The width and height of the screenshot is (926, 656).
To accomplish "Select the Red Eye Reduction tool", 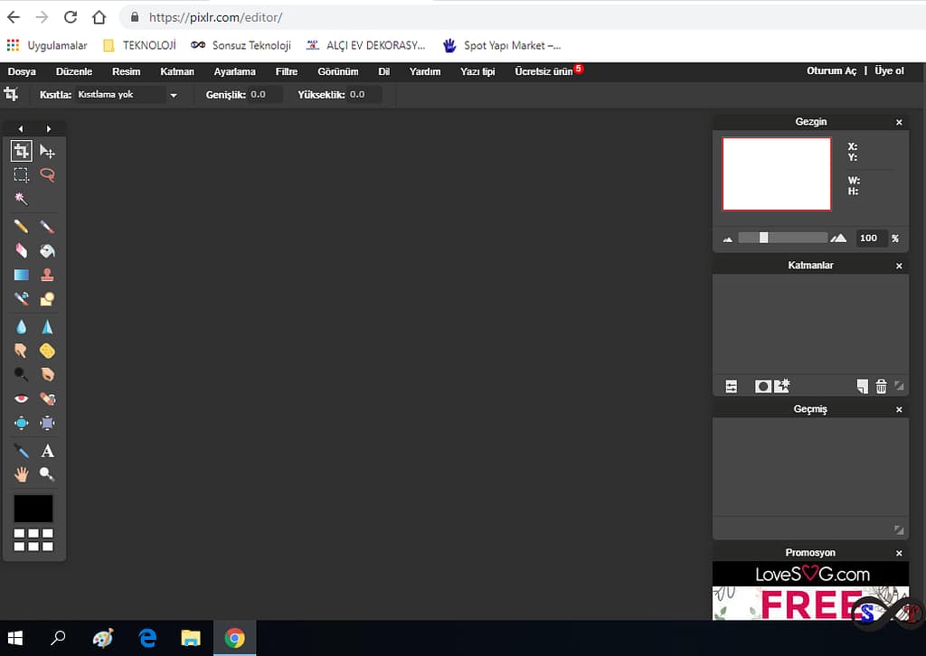I will click(x=22, y=398).
